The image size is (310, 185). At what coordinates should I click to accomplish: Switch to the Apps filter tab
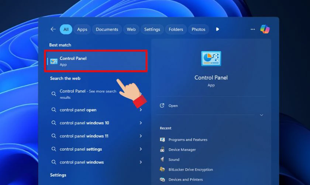[82, 29]
